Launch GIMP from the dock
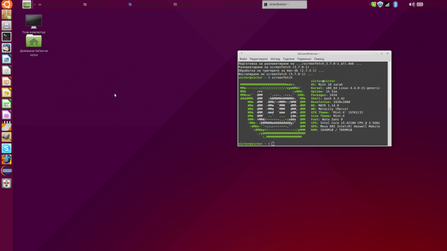Screen dimensions: 447x251 pos(7,137)
